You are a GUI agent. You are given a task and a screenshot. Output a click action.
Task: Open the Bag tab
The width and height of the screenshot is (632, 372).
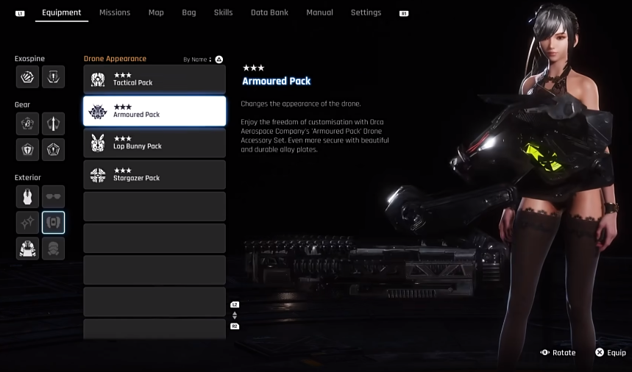click(188, 12)
